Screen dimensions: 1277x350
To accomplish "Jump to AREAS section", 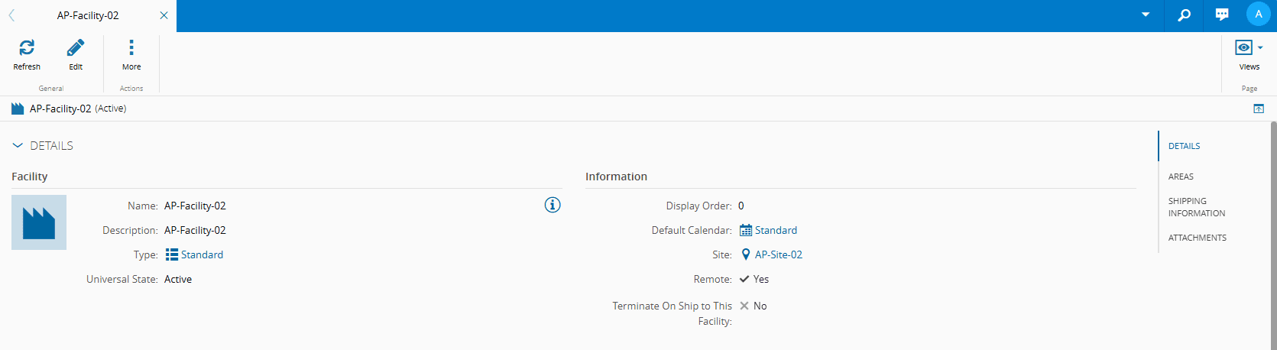I will 1181,177.
